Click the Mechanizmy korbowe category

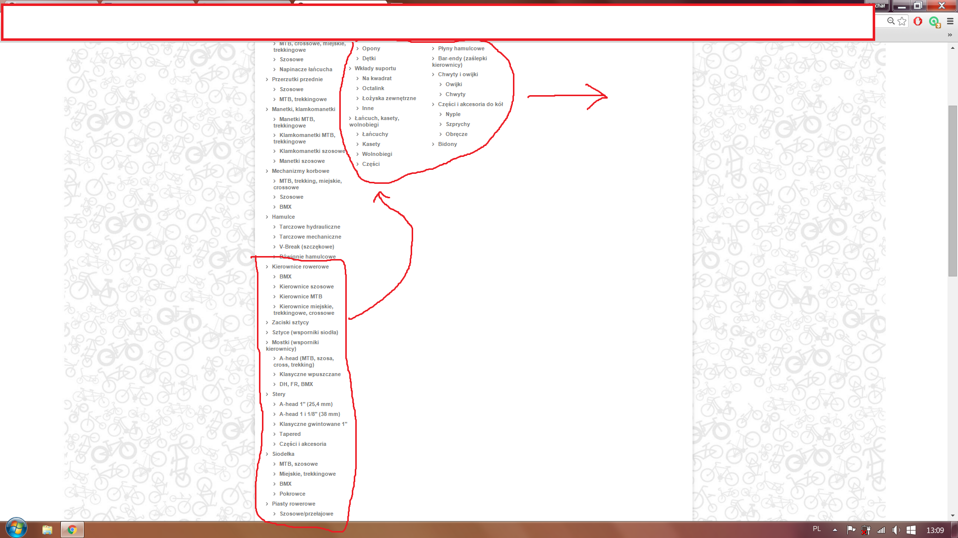pos(300,171)
